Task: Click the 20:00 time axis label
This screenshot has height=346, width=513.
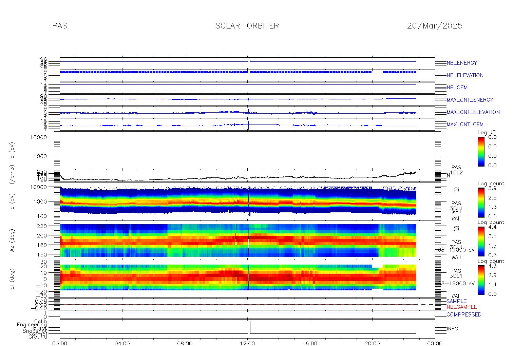Action: (x=372, y=343)
